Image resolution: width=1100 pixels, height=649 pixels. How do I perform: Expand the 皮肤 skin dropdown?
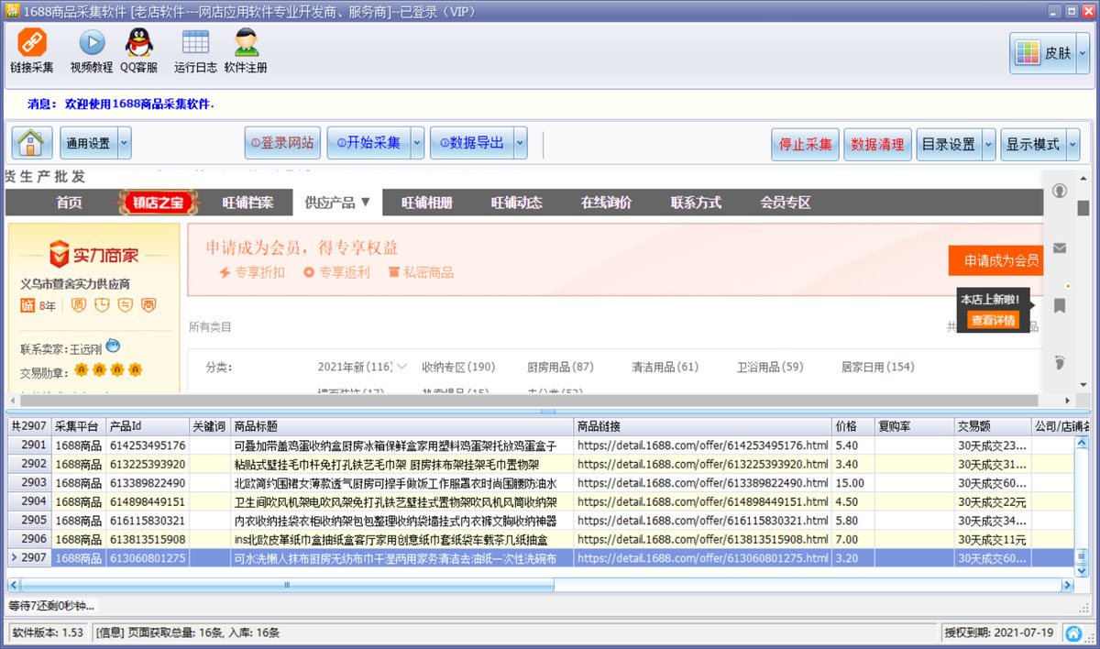click(1082, 53)
